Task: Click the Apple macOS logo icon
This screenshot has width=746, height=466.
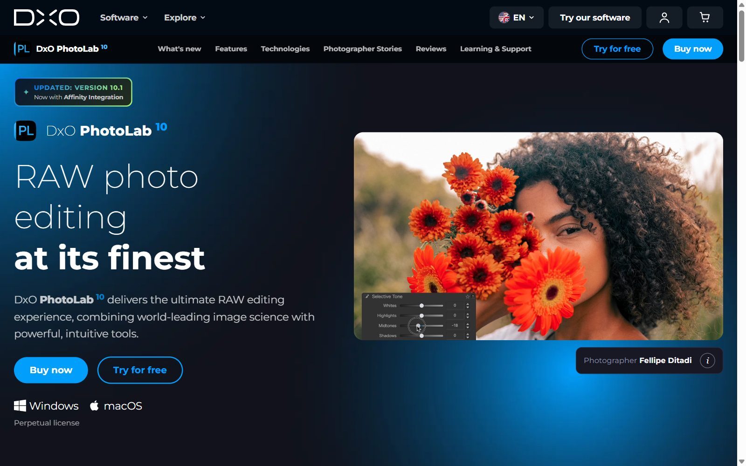Action: (94, 405)
